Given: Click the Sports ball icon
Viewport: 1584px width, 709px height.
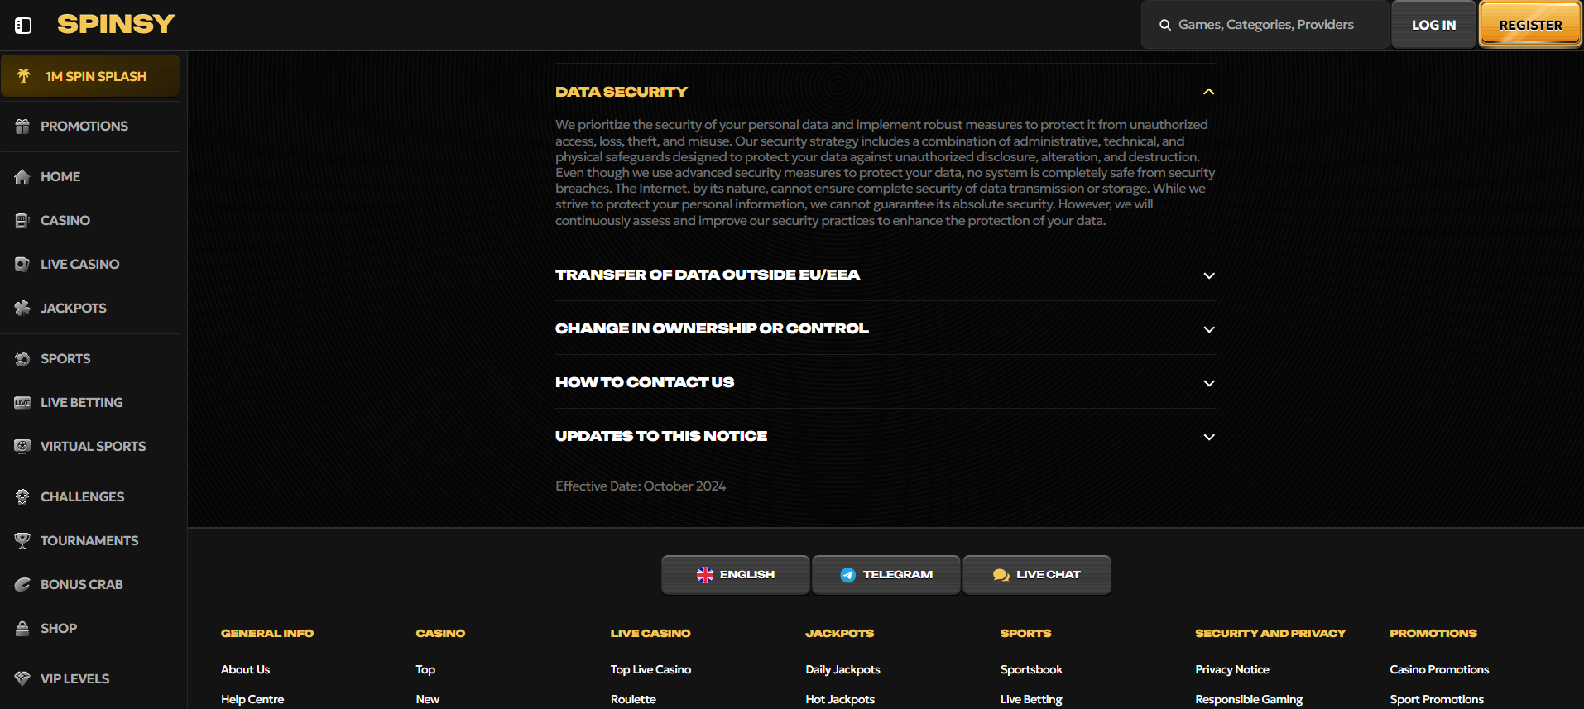Looking at the screenshot, I should [x=22, y=359].
